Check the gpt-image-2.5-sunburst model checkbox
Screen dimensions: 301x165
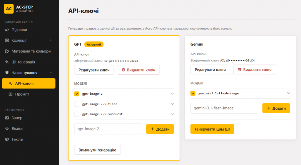coord(77,114)
